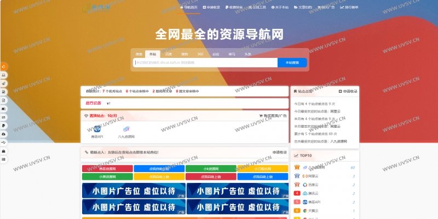Open the 八九资源网 pinned site icon
The width and height of the screenshot is (438, 219).
126,129
